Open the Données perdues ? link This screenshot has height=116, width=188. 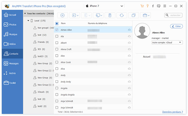173,112
